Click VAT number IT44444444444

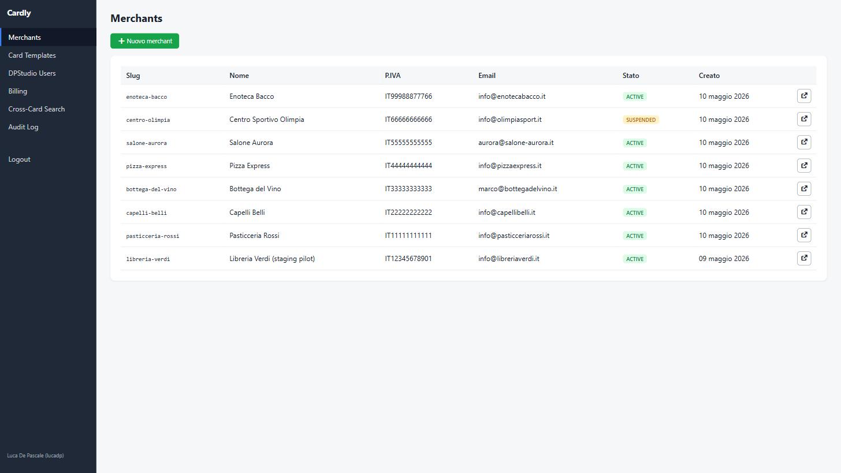point(408,166)
